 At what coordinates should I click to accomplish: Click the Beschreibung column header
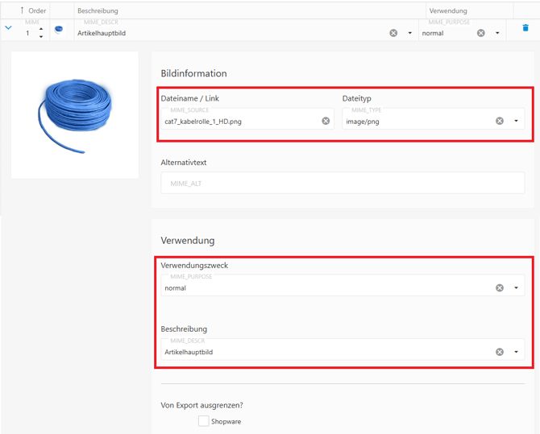[98, 10]
